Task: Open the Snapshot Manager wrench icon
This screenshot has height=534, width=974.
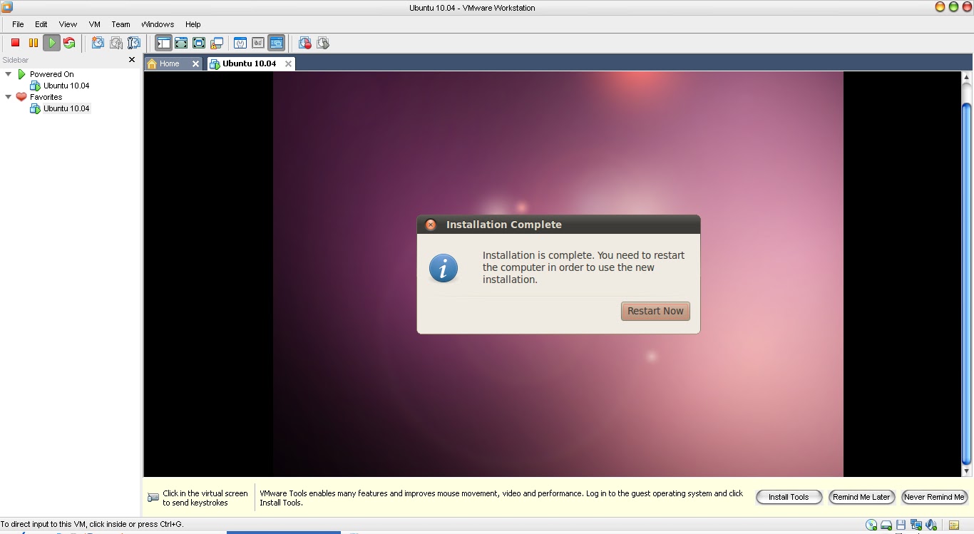Action: click(133, 43)
